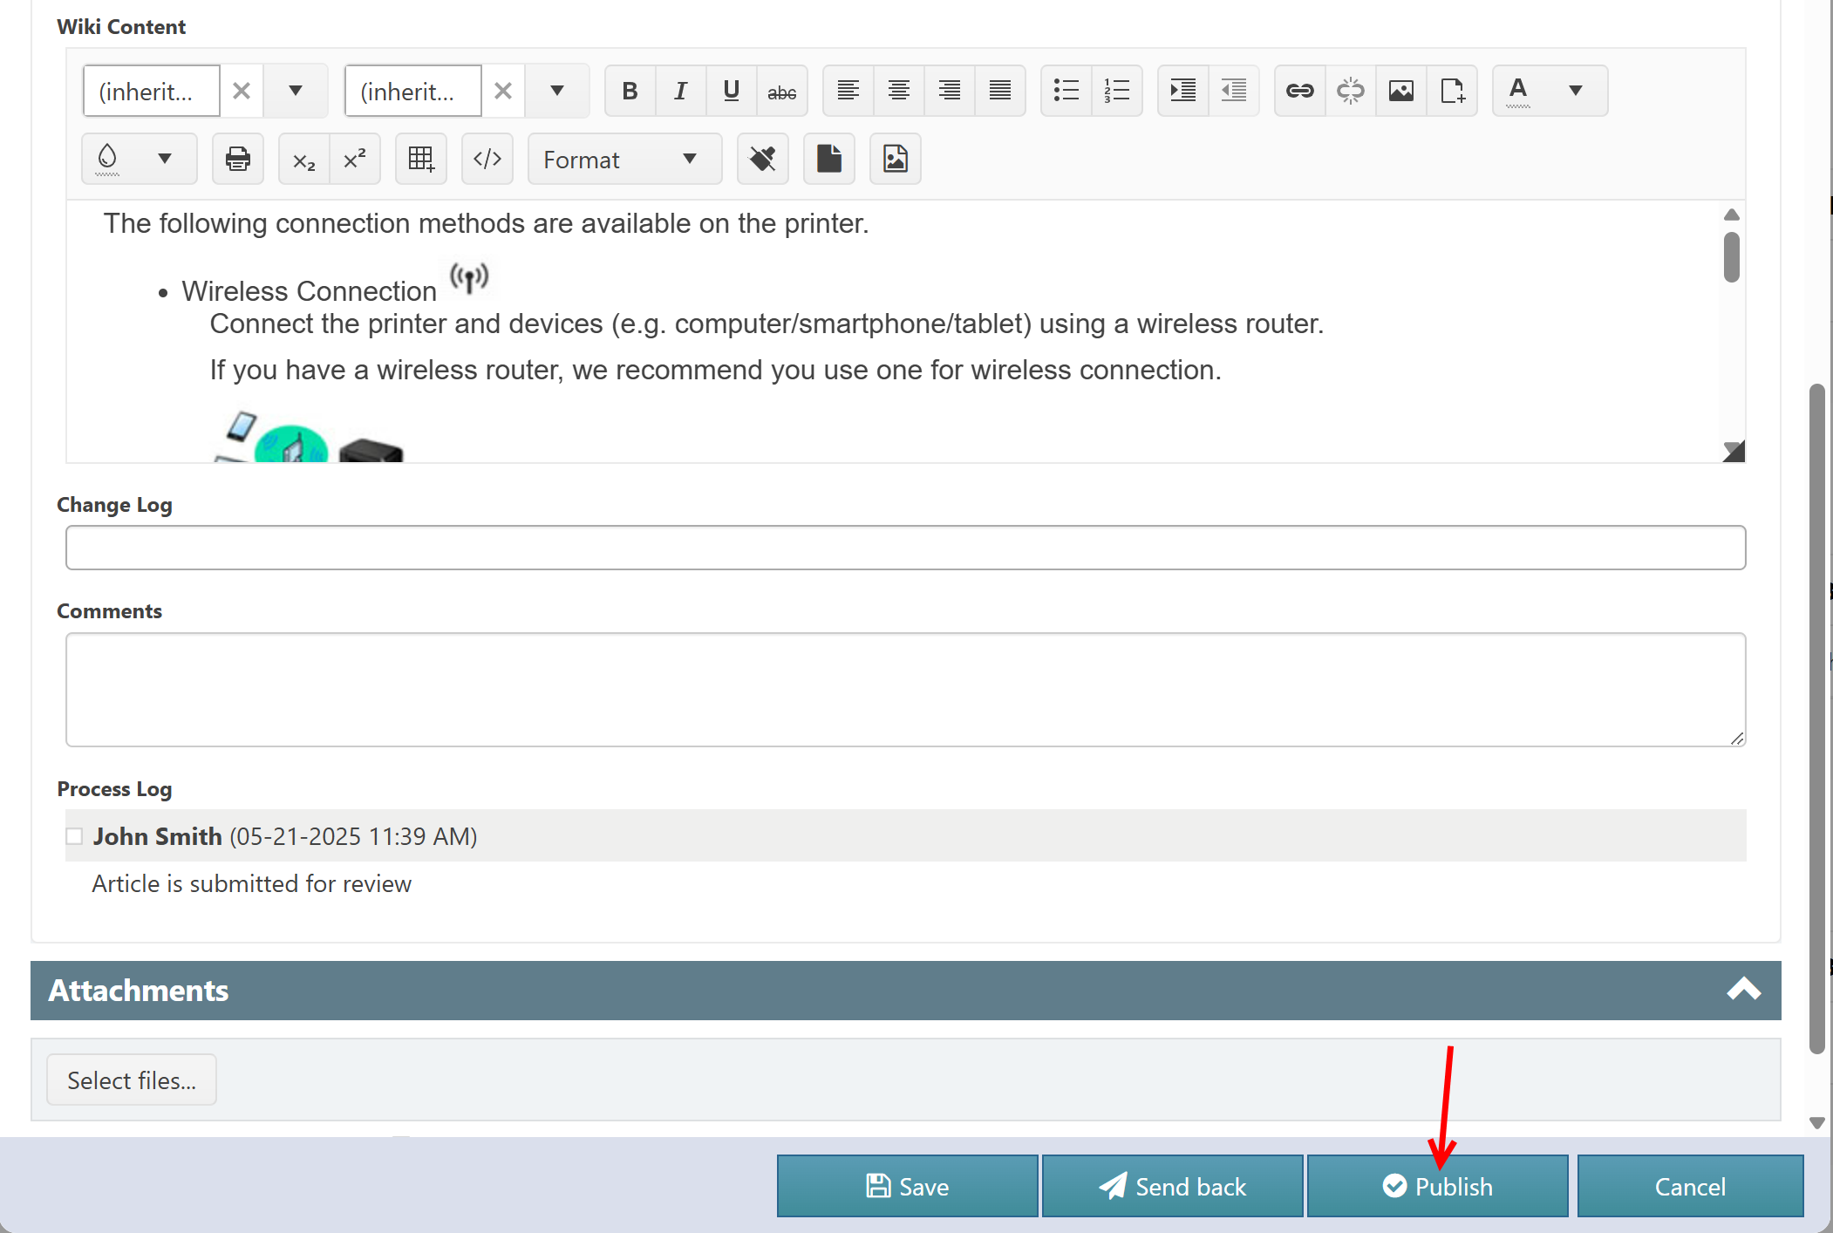The height and width of the screenshot is (1233, 1833).
Task: Click the strikethrough abc icon
Action: pos(781,91)
